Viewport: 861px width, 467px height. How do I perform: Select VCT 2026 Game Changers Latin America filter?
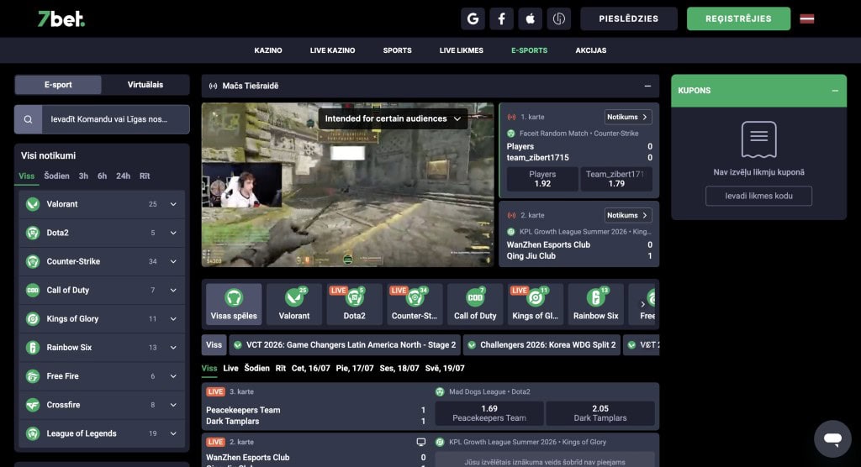(346, 345)
